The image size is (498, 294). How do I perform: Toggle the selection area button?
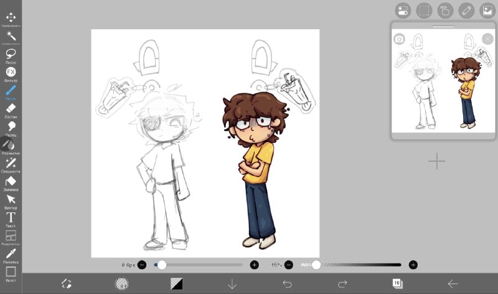point(424,11)
